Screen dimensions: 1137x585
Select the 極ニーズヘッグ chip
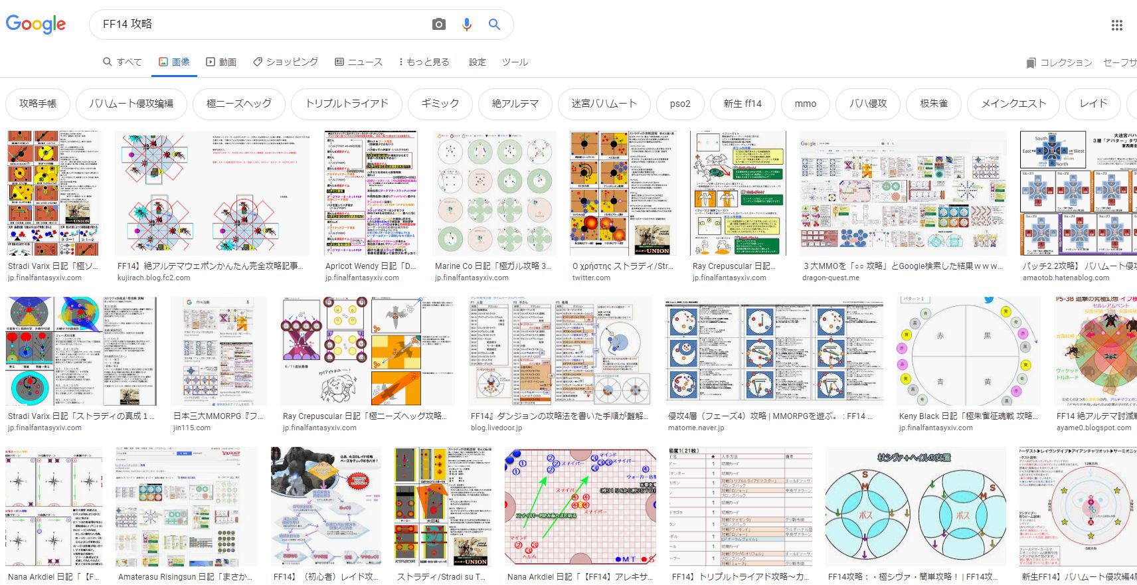(239, 104)
